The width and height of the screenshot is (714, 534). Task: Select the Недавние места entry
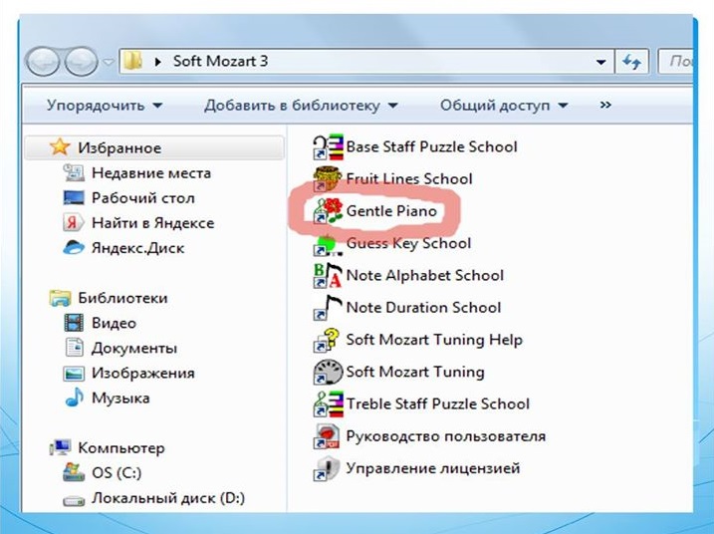tap(151, 172)
